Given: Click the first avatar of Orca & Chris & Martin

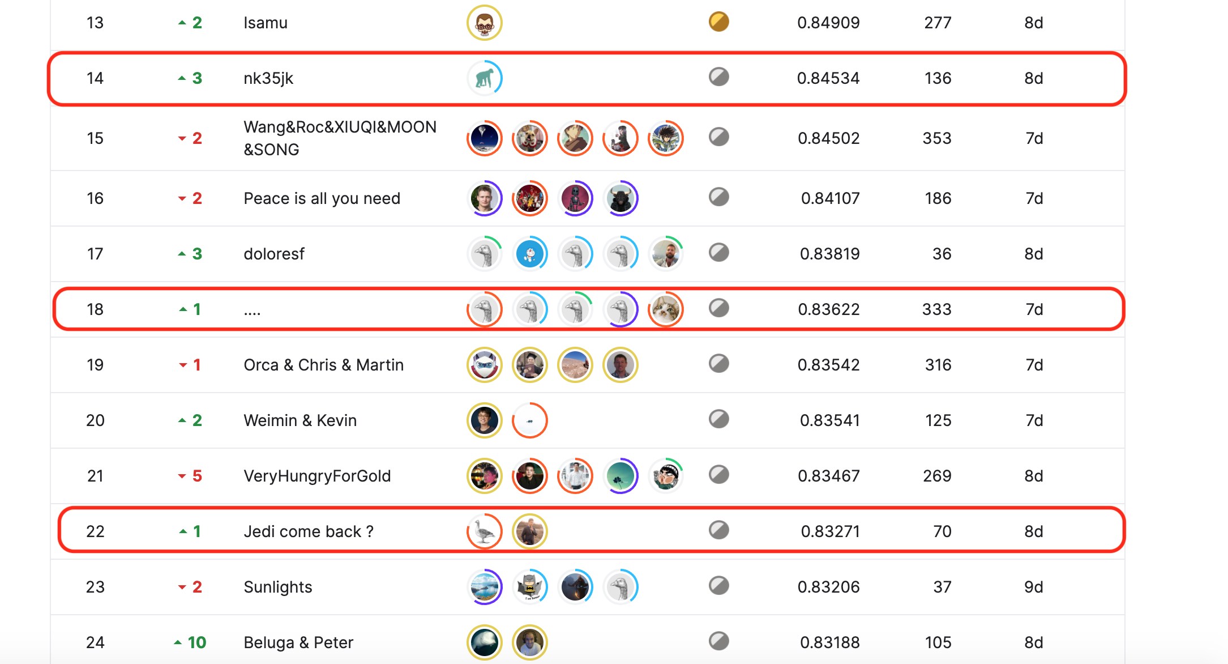Looking at the screenshot, I should point(484,365).
